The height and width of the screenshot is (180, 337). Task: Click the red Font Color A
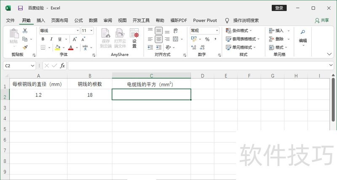click(x=71, y=47)
